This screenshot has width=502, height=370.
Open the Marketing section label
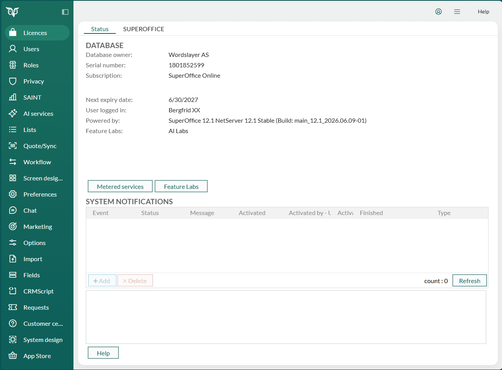pyautogui.click(x=38, y=227)
